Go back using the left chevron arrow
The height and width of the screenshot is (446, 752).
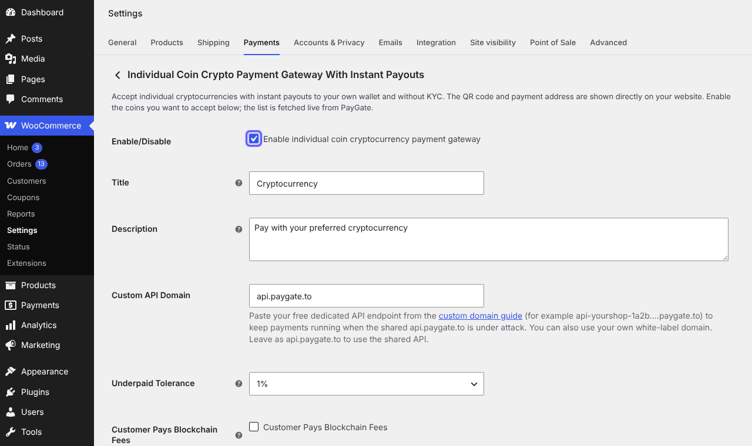[x=117, y=75]
